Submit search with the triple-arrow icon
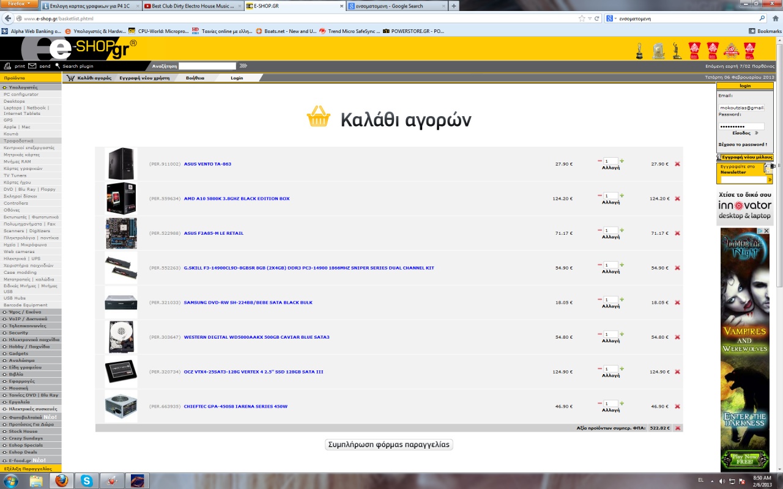Image resolution: width=783 pixels, height=489 pixels. point(243,66)
